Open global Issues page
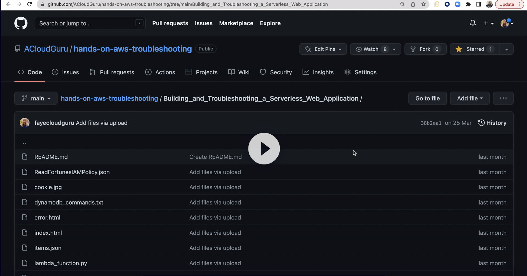This screenshot has height=276, width=527. click(x=203, y=23)
